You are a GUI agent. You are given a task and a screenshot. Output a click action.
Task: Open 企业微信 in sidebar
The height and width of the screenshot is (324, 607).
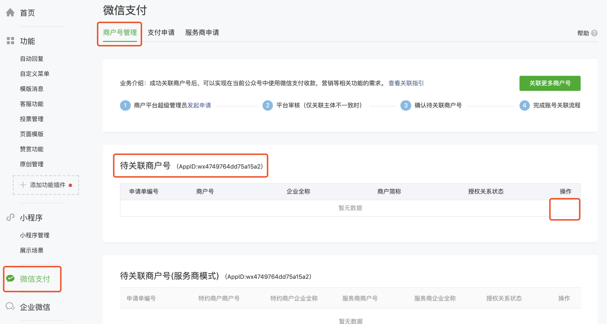(x=35, y=307)
